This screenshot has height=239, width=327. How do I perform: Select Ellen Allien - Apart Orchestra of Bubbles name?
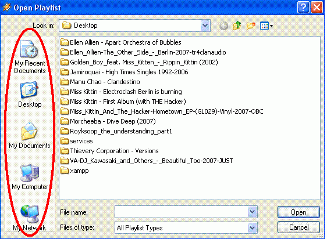(x=126, y=42)
